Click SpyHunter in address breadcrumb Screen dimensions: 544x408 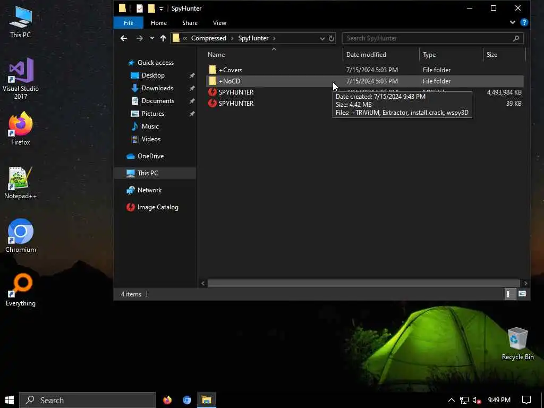(253, 38)
